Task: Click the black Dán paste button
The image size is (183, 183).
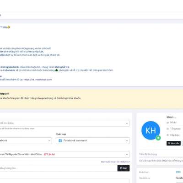Action: [x=124, y=168]
